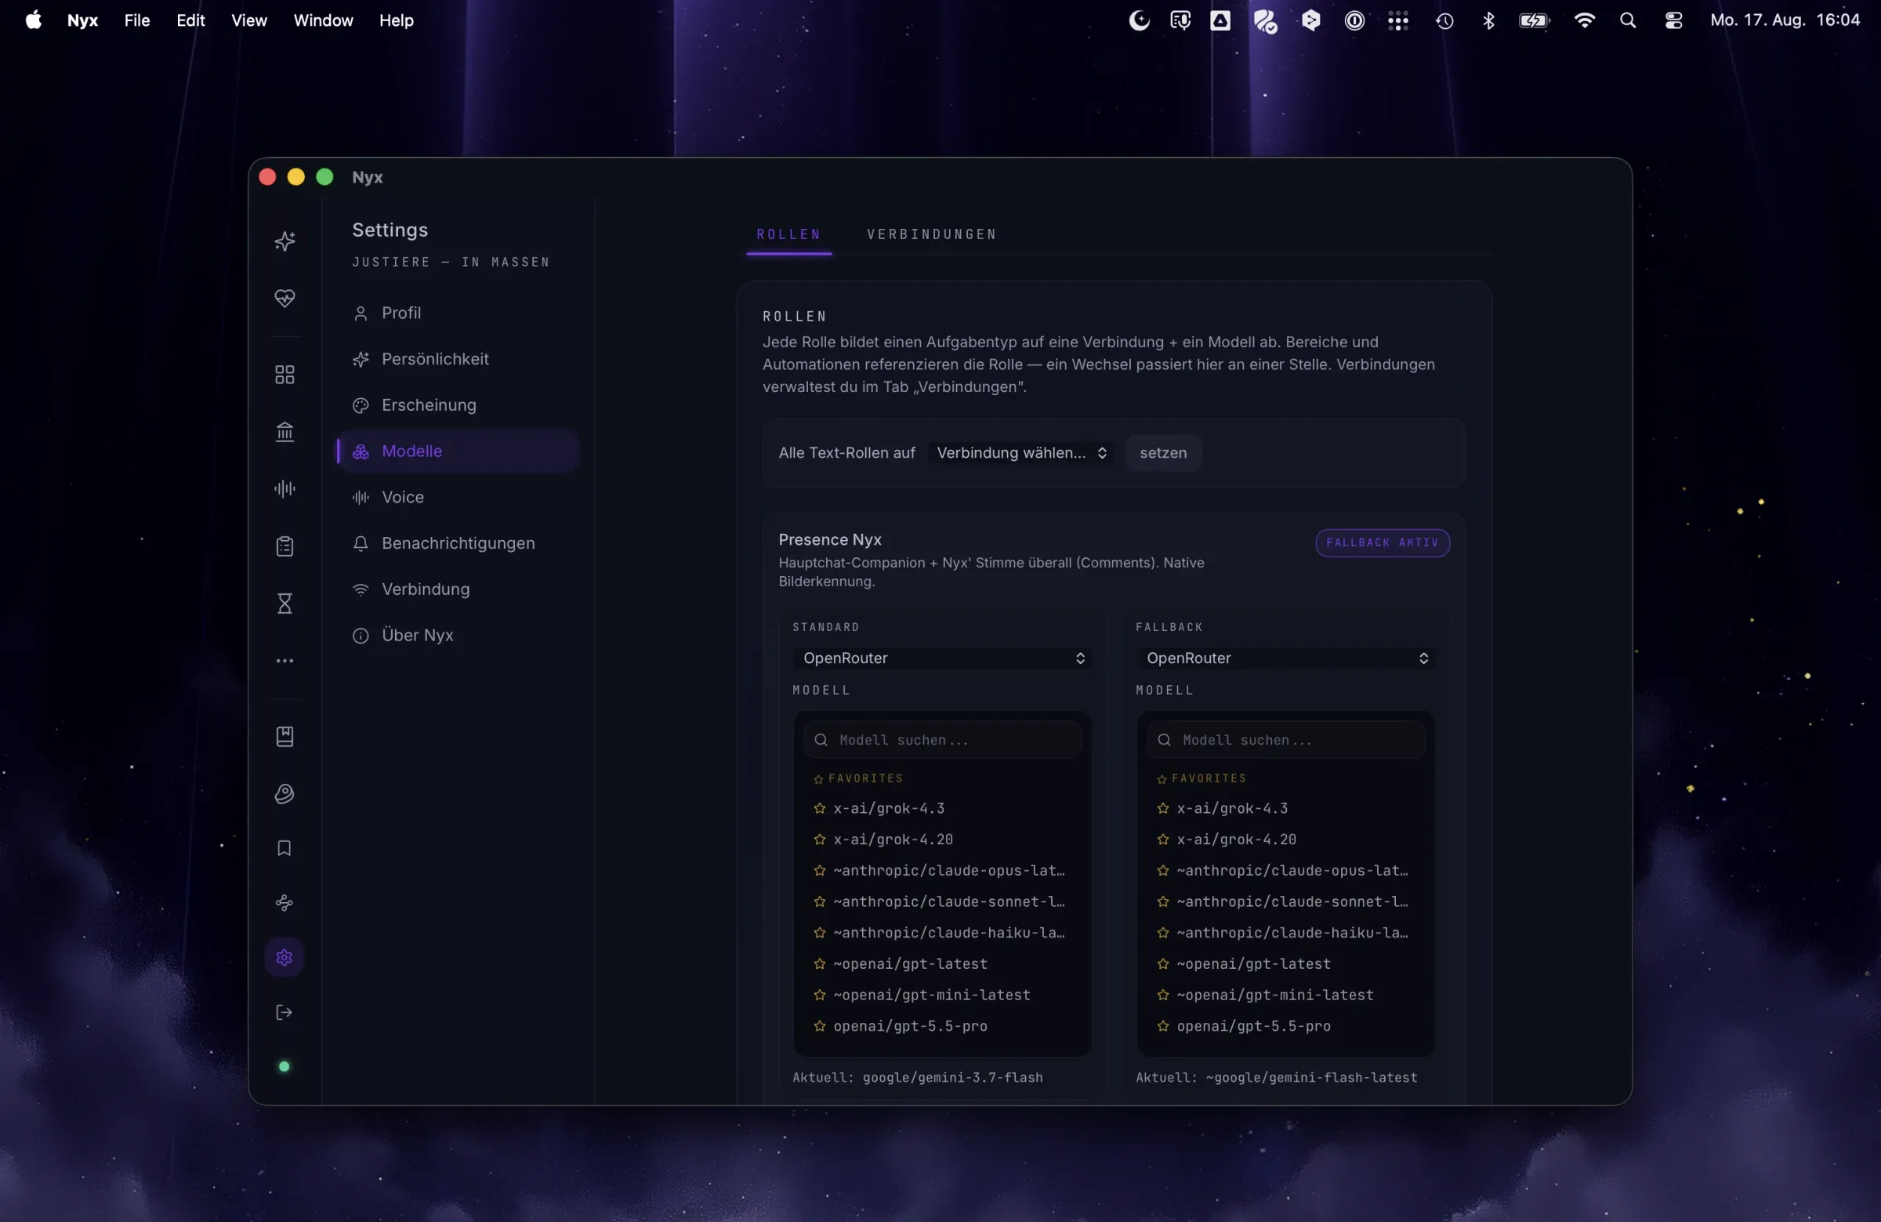Toggle favorite star for x-ai/grok-4.20 in Standard list
Screen dimensions: 1881x1222
click(820, 839)
